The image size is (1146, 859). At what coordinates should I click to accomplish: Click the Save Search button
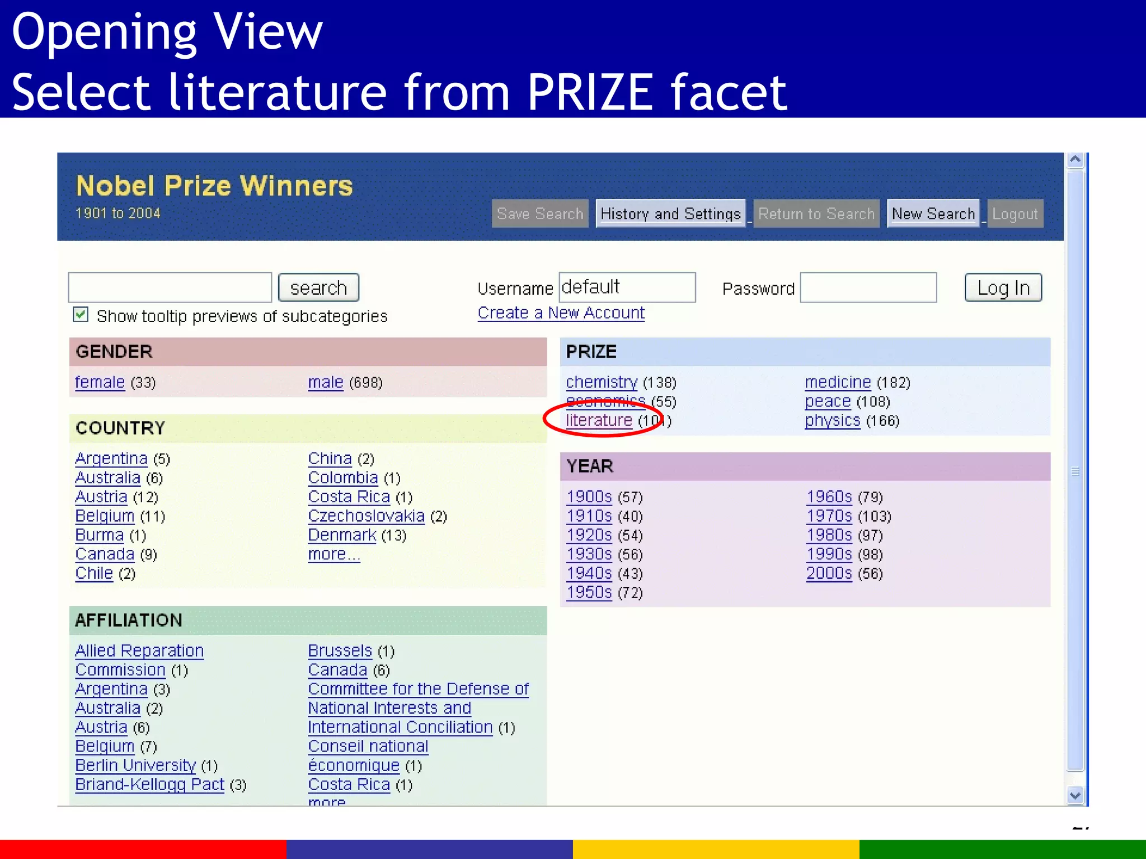(x=540, y=214)
